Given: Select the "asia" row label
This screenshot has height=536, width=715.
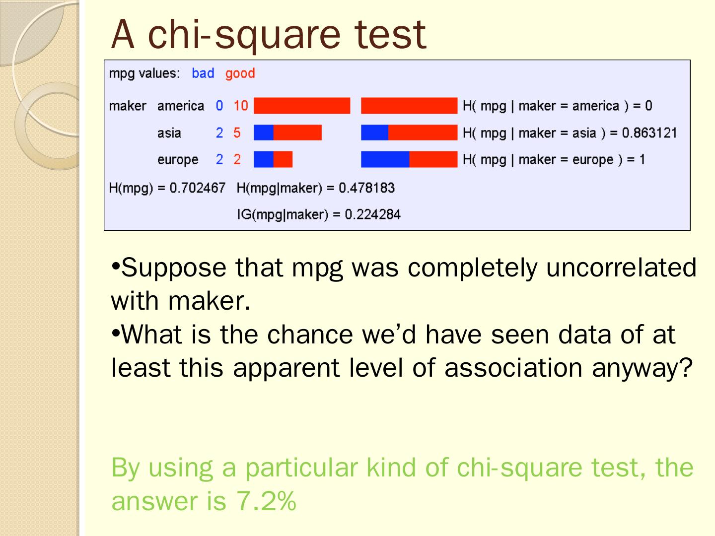Looking at the screenshot, I should coord(169,133).
